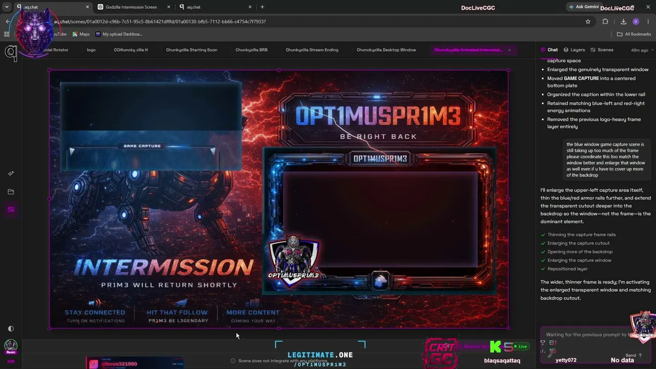Viewport: 656px width, 369px height.
Task: Open the Maps bookmark
Action: (81, 34)
